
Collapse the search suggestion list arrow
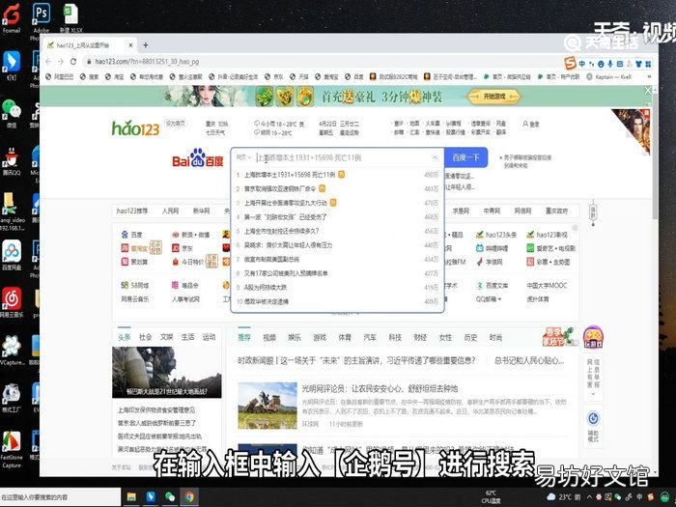435,157
